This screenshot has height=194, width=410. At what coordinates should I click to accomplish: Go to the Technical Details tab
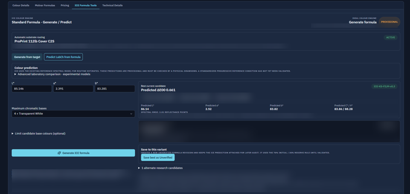point(113,5)
